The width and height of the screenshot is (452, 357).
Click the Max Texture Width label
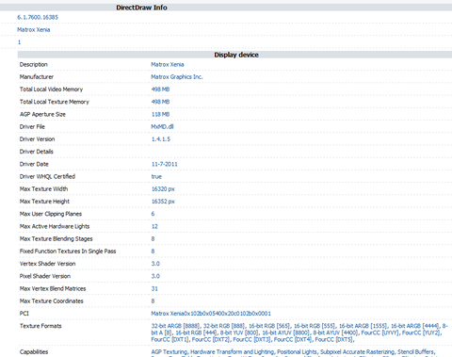(x=43, y=189)
